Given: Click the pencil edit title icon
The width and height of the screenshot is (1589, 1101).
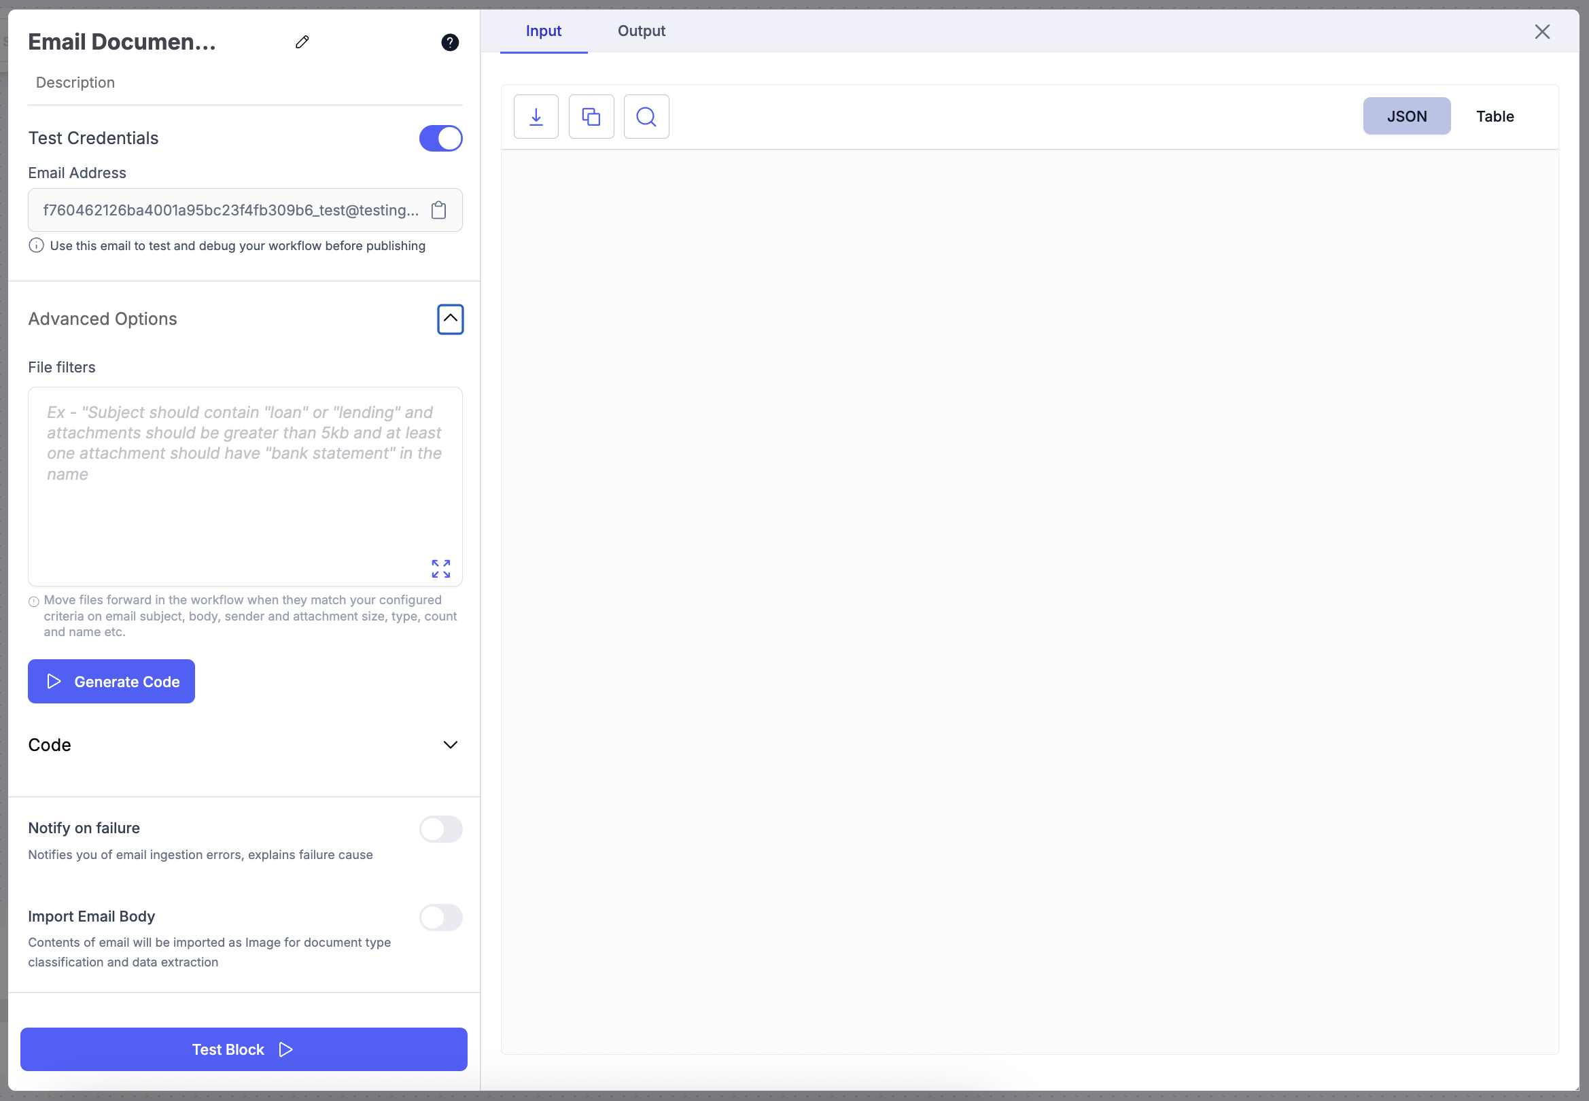Looking at the screenshot, I should pyautogui.click(x=302, y=42).
